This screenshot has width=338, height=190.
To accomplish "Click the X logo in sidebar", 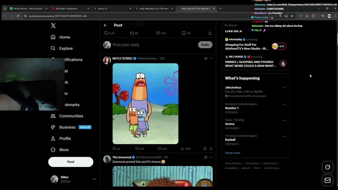I will click(53, 26).
